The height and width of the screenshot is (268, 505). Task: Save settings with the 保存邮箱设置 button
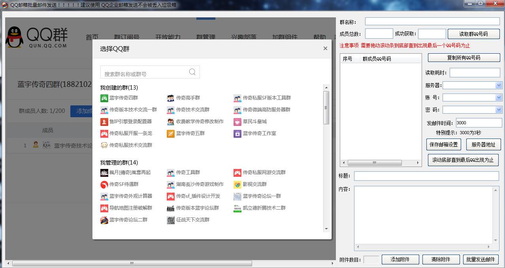444,144
